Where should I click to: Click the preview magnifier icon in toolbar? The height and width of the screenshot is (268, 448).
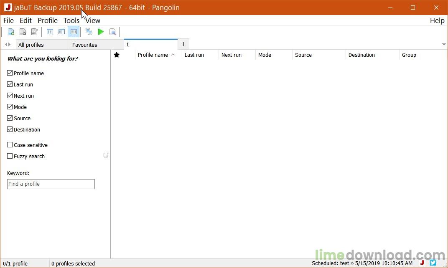112,32
